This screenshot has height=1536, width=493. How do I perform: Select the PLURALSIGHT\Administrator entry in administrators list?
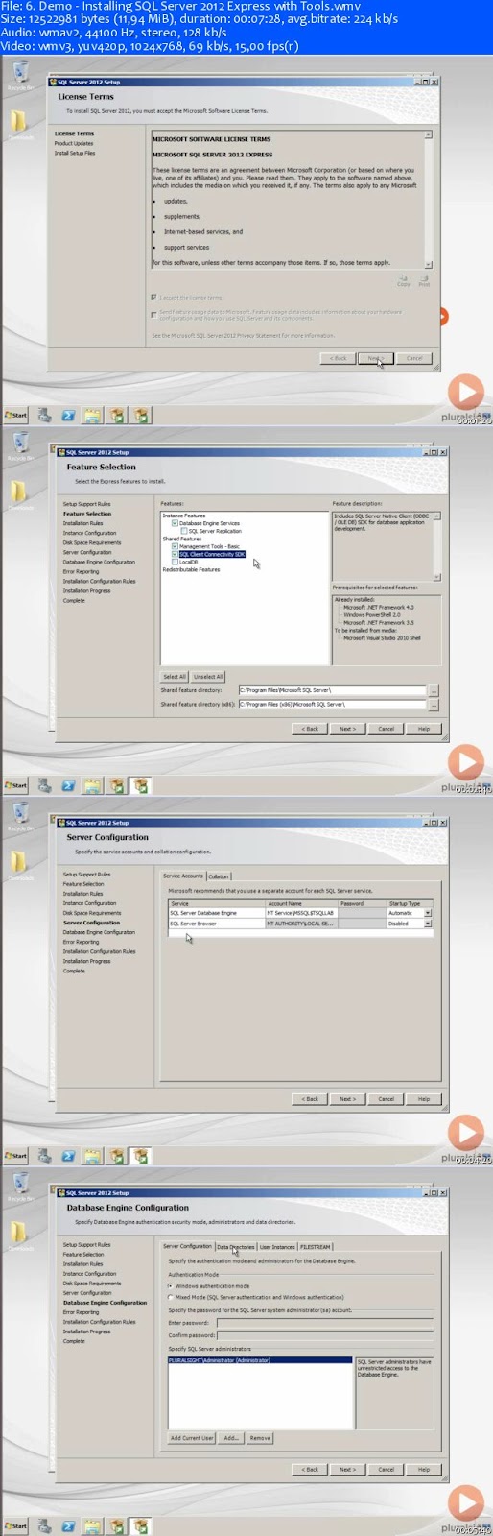coord(261,1360)
